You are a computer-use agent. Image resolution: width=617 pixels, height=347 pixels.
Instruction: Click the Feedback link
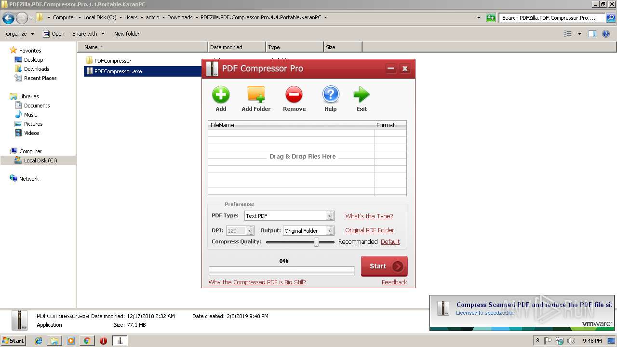click(x=394, y=282)
